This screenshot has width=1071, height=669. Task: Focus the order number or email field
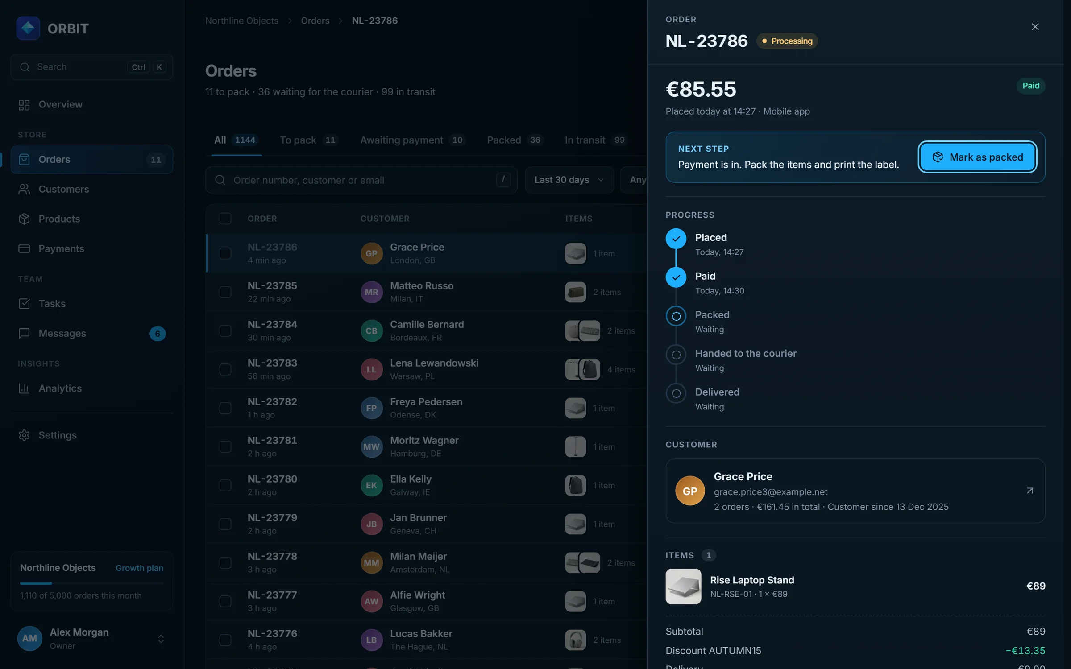[361, 180]
